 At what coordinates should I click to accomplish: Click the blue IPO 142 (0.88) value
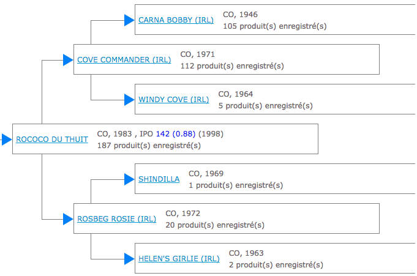(176, 134)
